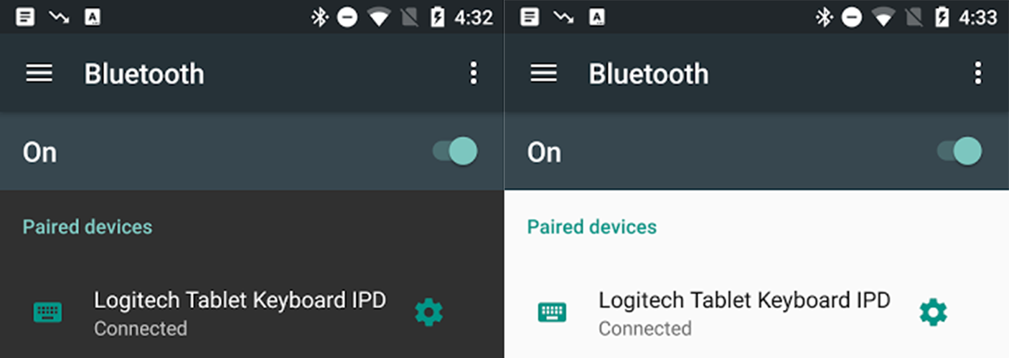The width and height of the screenshot is (1009, 358).
Task: Select Logitech Tablet Keyboard IPD, light screen
Action: (744, 300)
